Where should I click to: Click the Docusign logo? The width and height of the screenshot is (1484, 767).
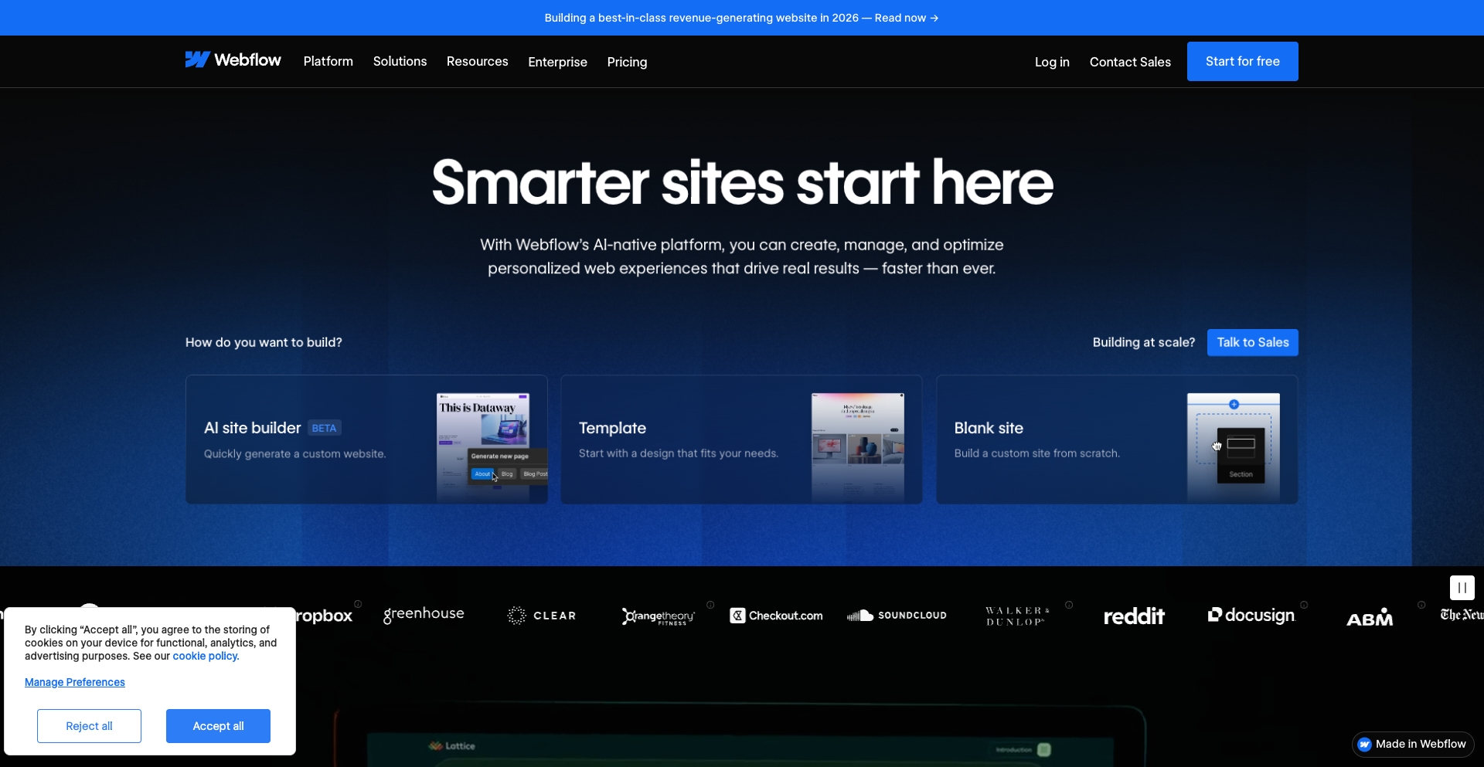click(1250, 615)
